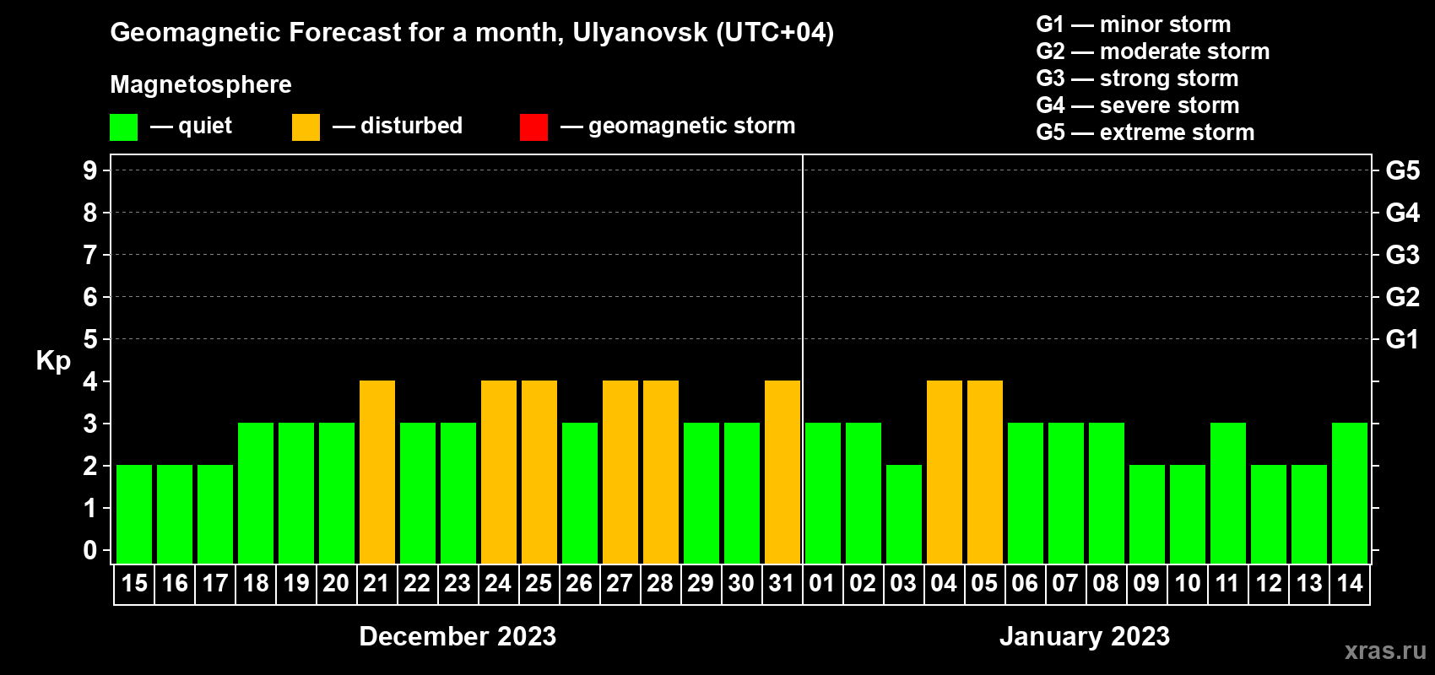Click the Kp axis label

click(53, 361)
